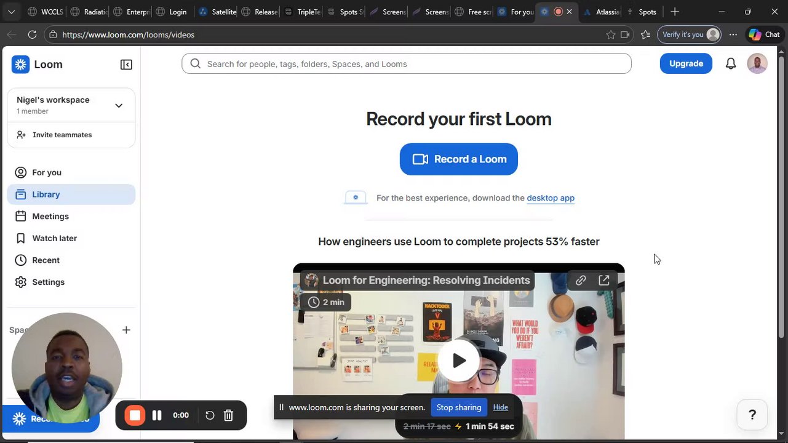
Task: Stop the recording with red stop button
Action: coord(135,415)
